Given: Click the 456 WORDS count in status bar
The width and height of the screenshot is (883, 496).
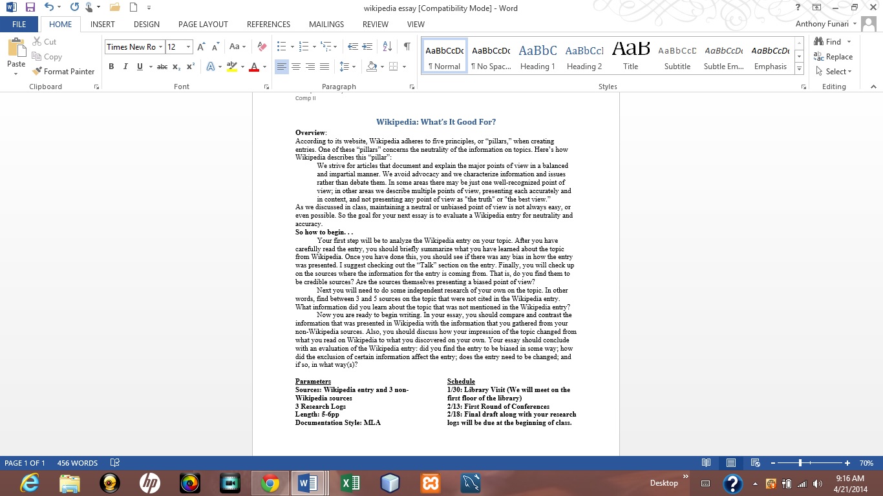Looking at the screenshot, I should (77, 463).
